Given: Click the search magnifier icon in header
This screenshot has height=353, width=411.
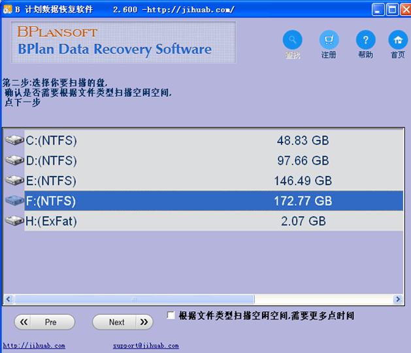Looking at the screenshot, I should pos(292,40).
